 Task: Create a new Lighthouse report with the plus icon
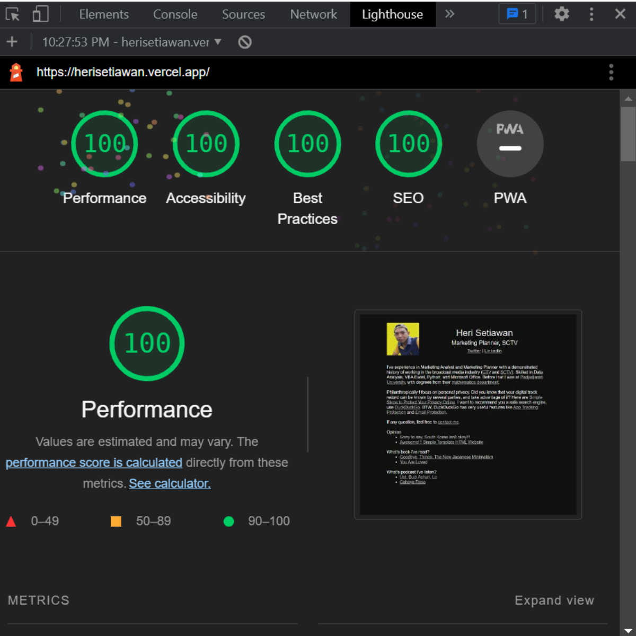(x=12, y=42)
